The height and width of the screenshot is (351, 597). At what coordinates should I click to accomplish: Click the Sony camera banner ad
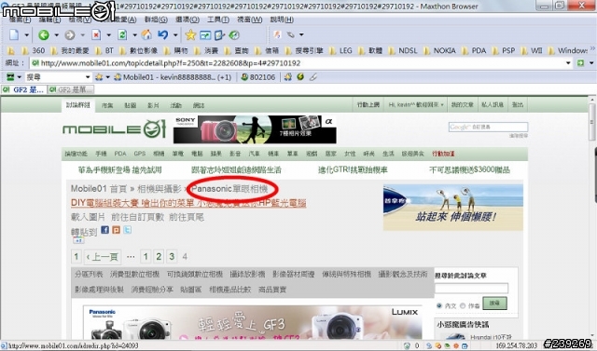(255, 129)
